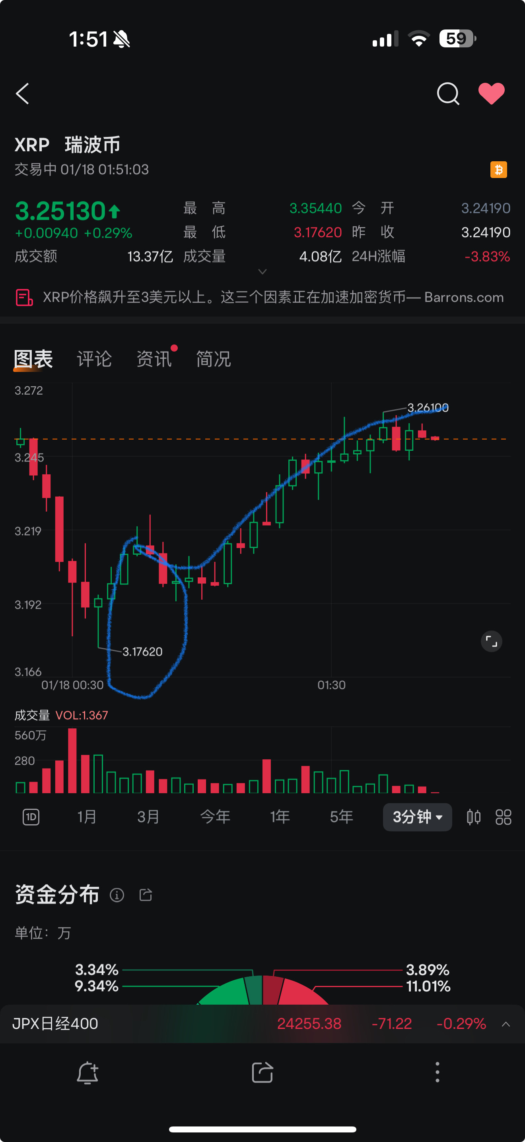
Task: Open the chart indicators grid icon
Action: [503, 817]
